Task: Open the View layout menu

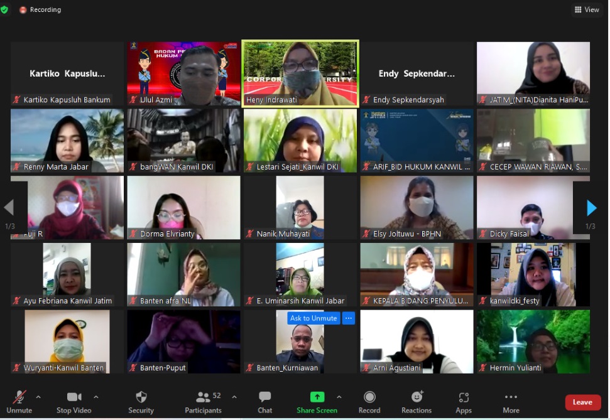Action: click(x=587, y=9)
